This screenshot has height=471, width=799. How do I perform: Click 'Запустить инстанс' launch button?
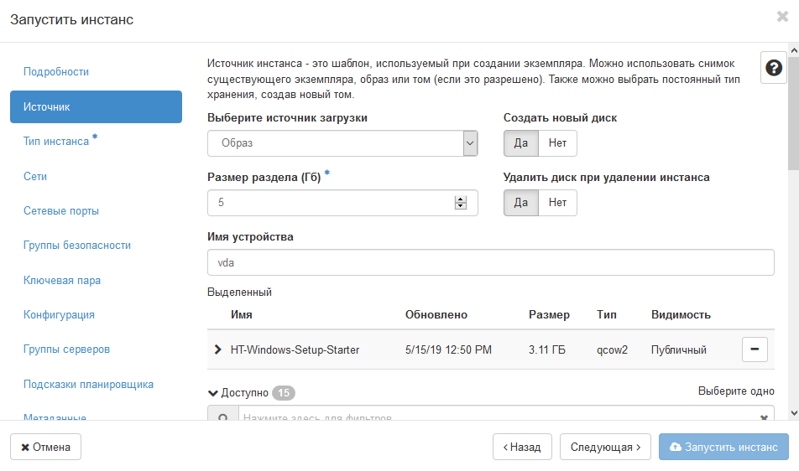(723, 448)
